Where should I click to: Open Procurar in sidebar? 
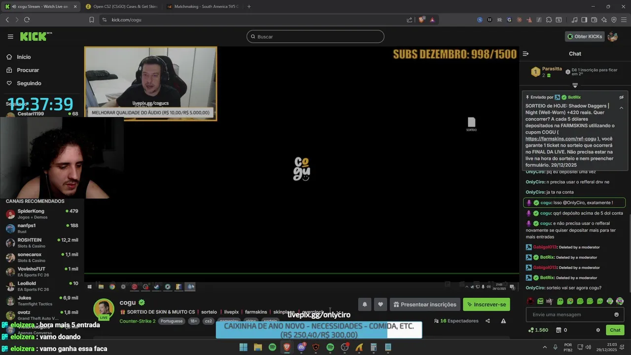point(28,70)
